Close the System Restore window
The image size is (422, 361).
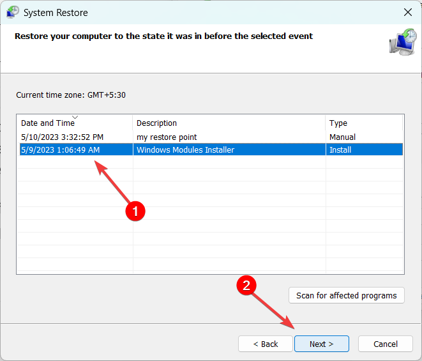point(408,12)
